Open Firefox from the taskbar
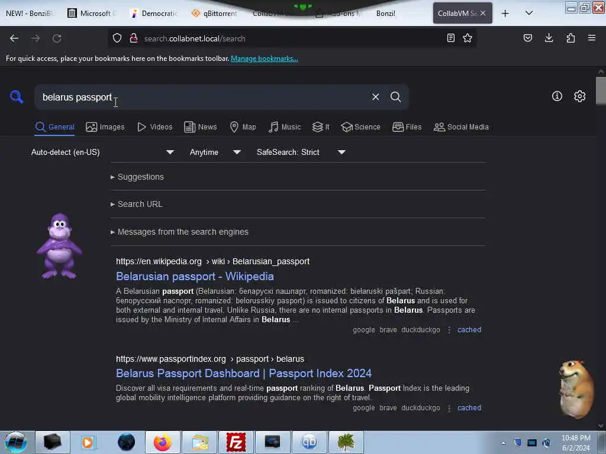The width and height of the screenshot is (606, 454). point(162,442)
